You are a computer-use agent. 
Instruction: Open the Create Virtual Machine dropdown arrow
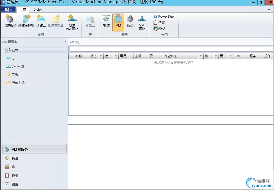(27, 29)
